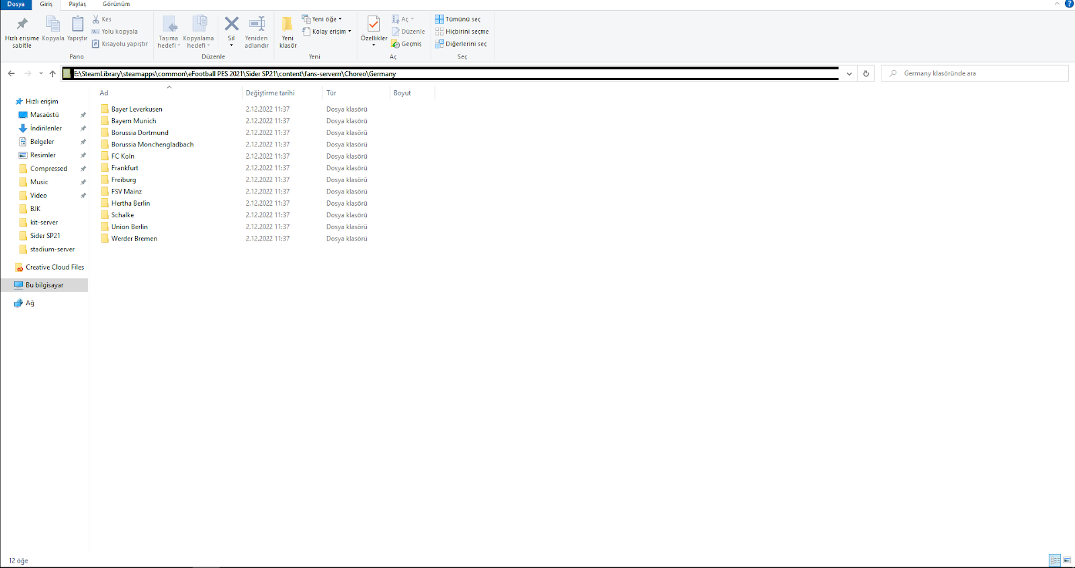Open the recent locations dropdown arrow
1075x568 pixels.
pos(41,73)
